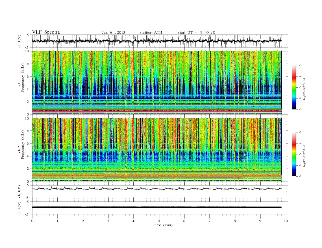The width and height of the screenshot is (322, 248).
Task: Click the 'ch.3(V)' waveform axis label
Action: [20, 192]
